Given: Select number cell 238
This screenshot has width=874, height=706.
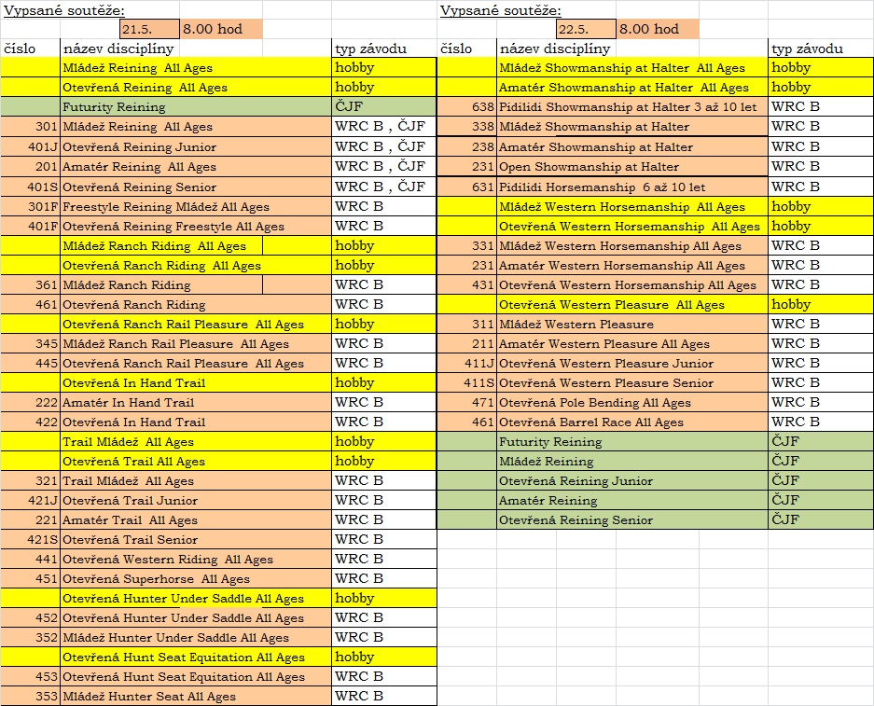Looking at the screenshot, I should pos(467,146).
